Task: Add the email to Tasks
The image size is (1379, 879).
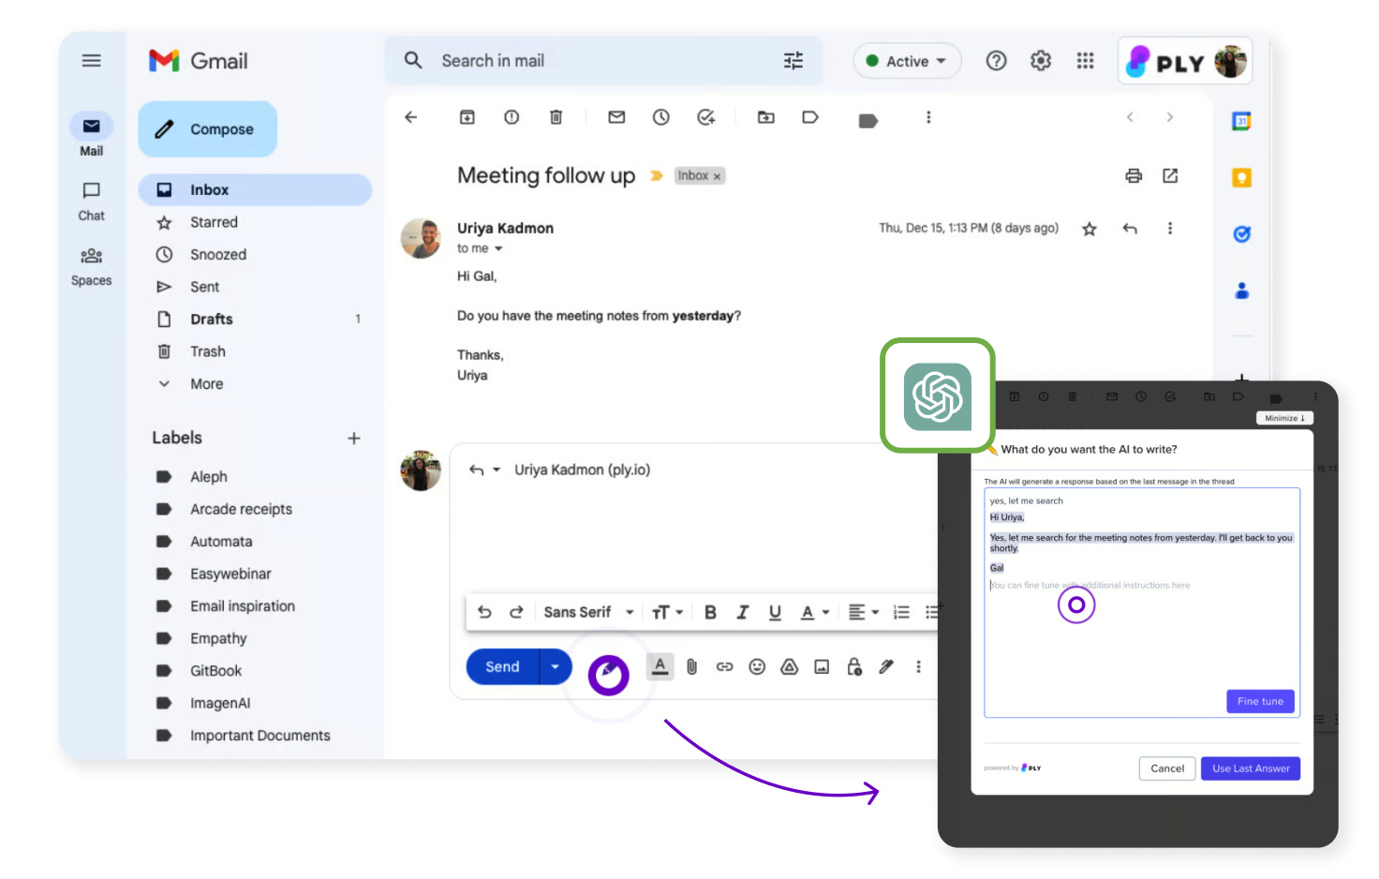Action: point(706,117)
